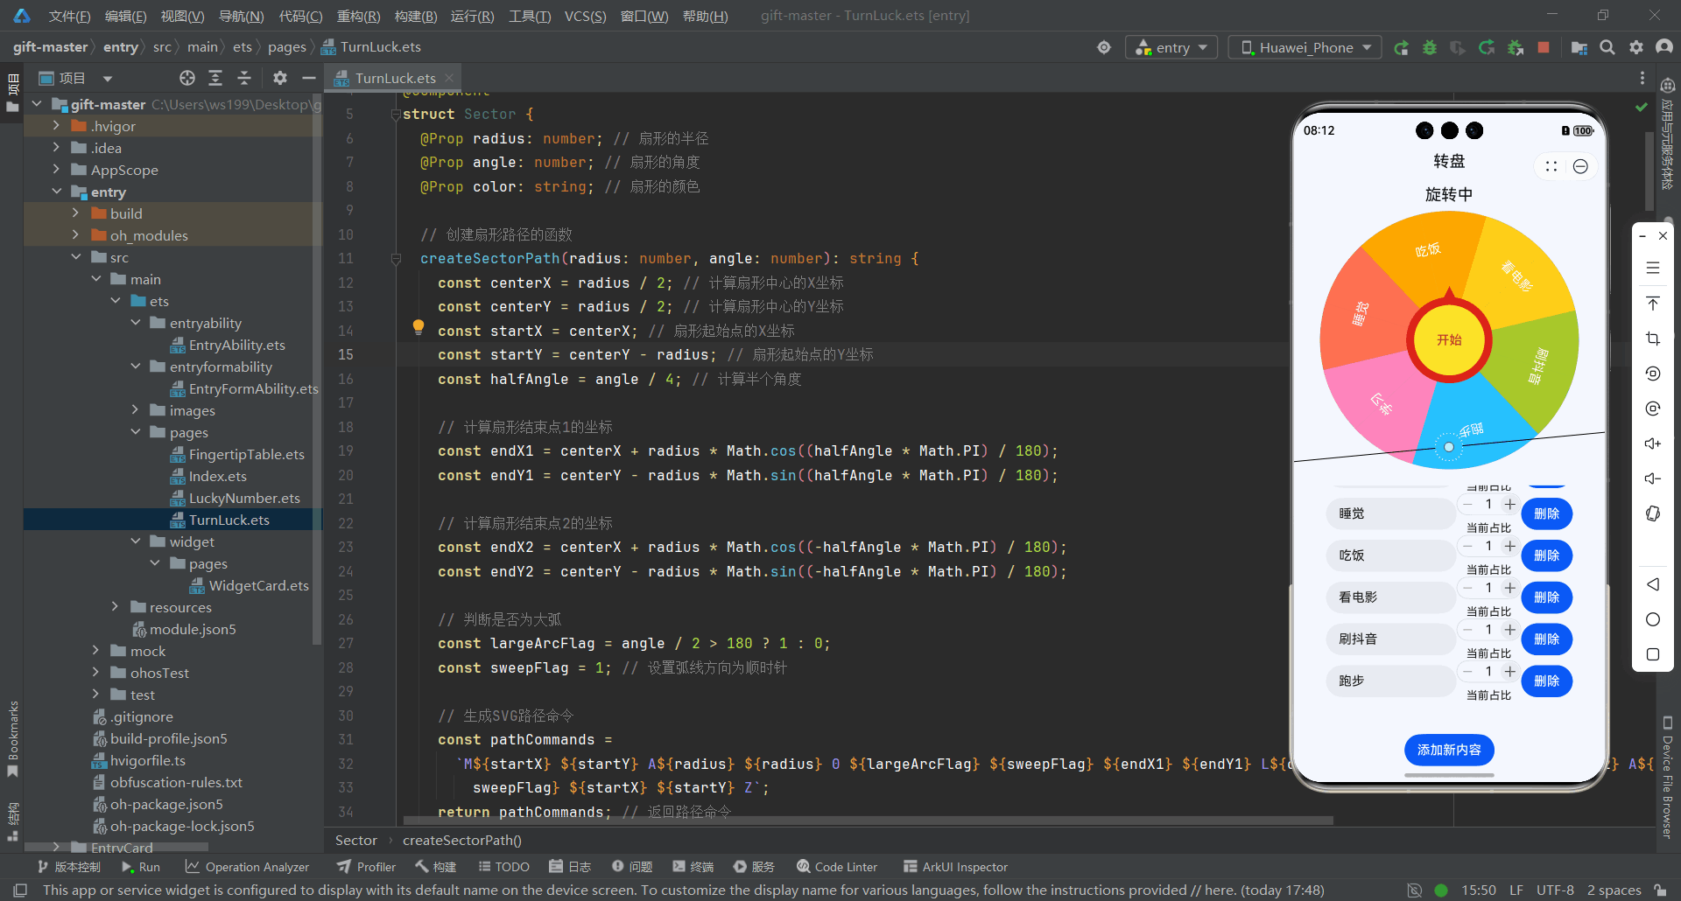Click the emulator recent apps square icon

click(x=1653, y=654)
